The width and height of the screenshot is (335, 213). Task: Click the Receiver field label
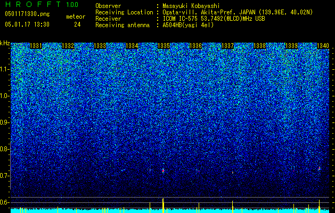108,19
